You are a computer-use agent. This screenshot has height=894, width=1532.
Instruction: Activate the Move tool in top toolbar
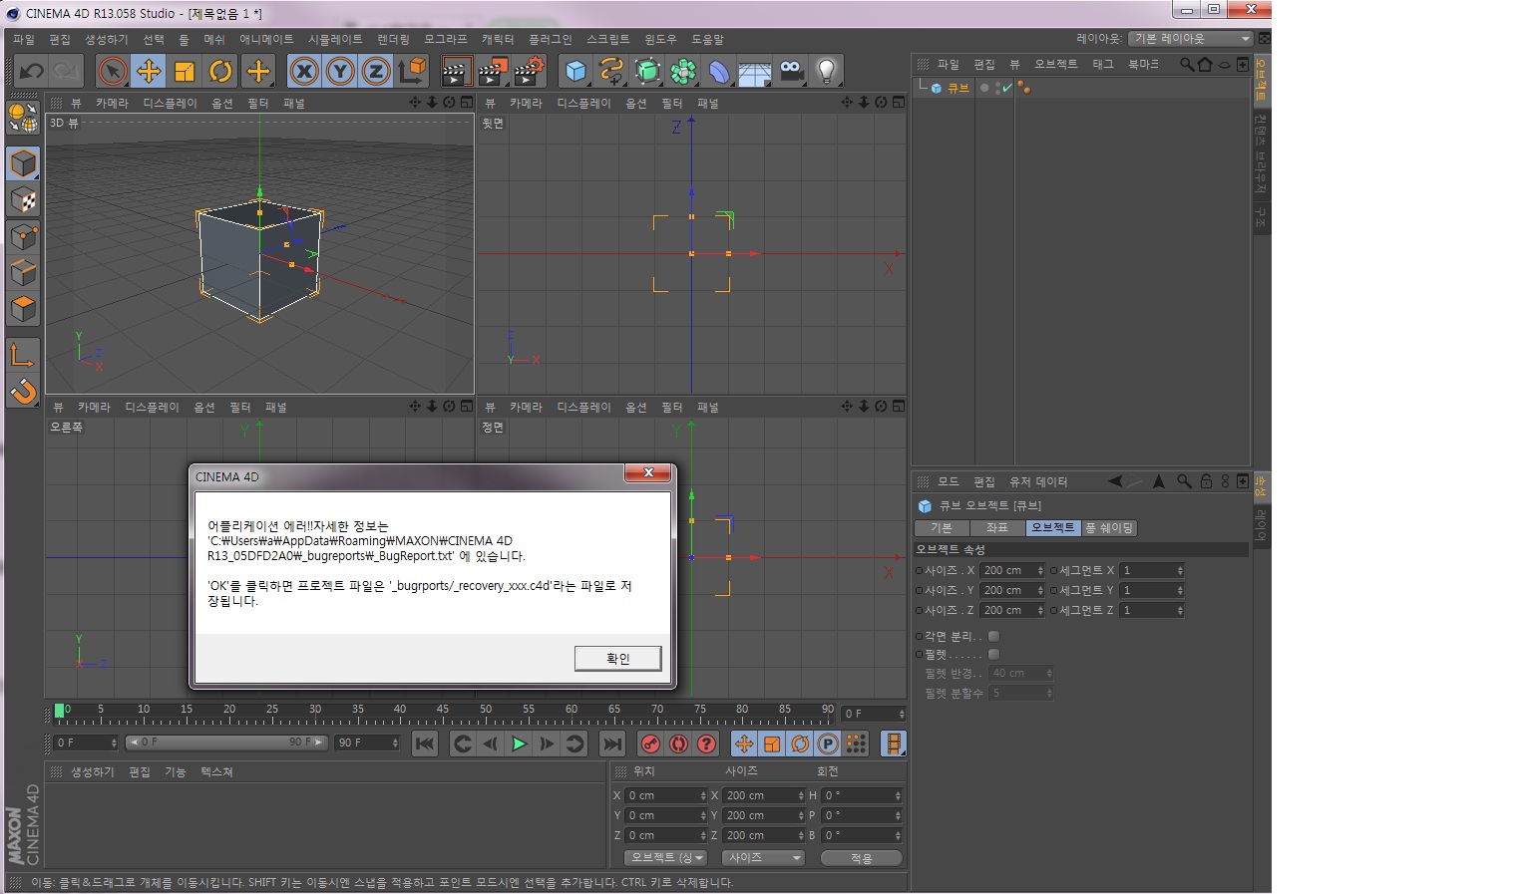[x=149, y=71]
